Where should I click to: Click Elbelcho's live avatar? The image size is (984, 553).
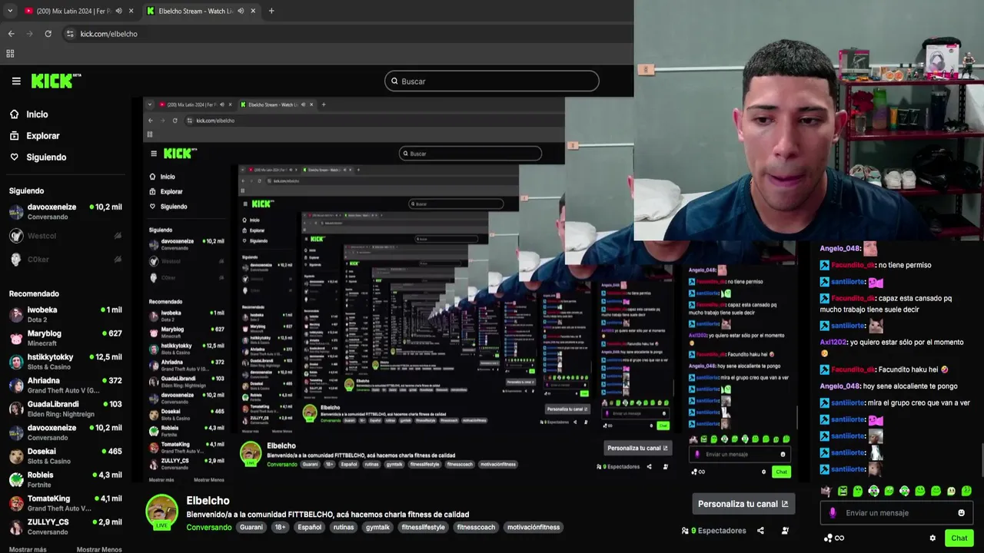pos(162,512)
